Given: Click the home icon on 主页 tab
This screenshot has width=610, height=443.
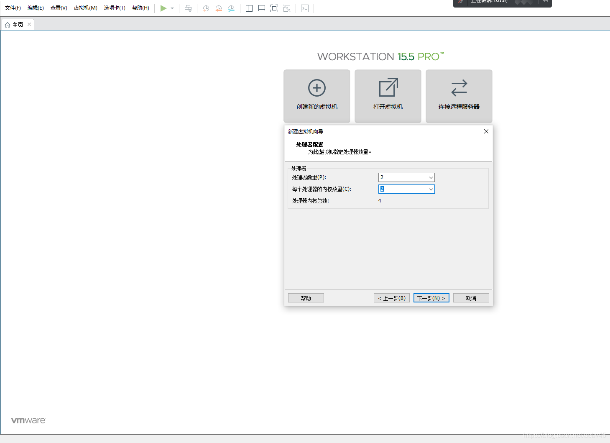Looking at the screenshot, I should tap(8, 25).
